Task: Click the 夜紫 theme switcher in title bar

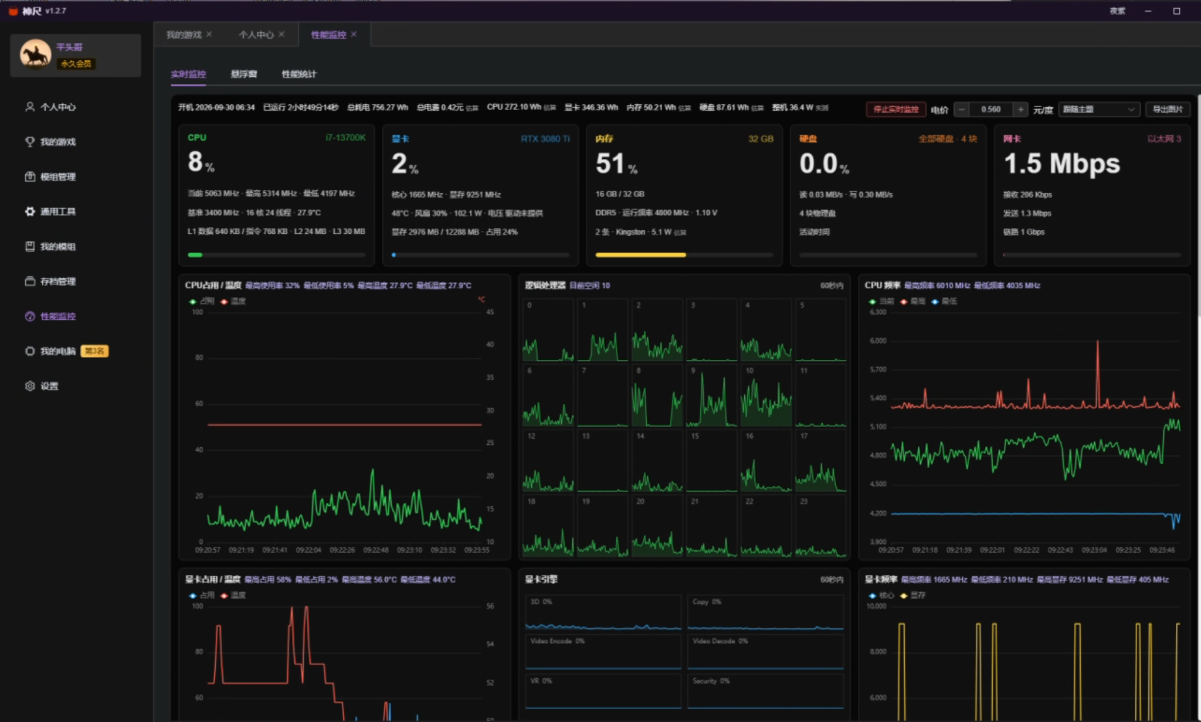Action: [x=1117, y=11]
